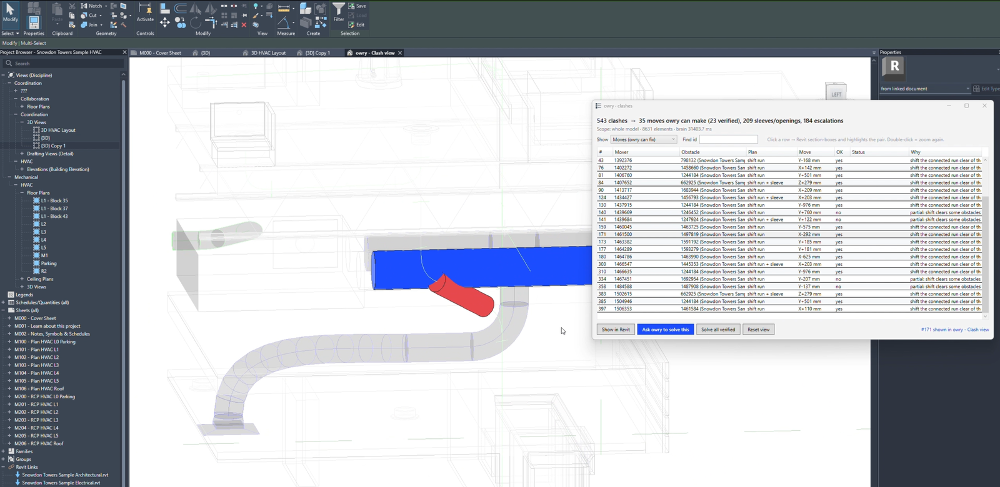1000x487 pixels.
Task: Click the Reset view button
Action: [759, 329]
